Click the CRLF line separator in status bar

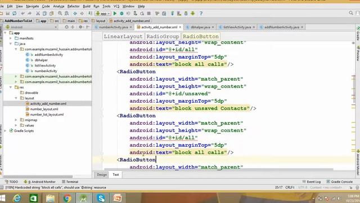[x=290, y=188]
